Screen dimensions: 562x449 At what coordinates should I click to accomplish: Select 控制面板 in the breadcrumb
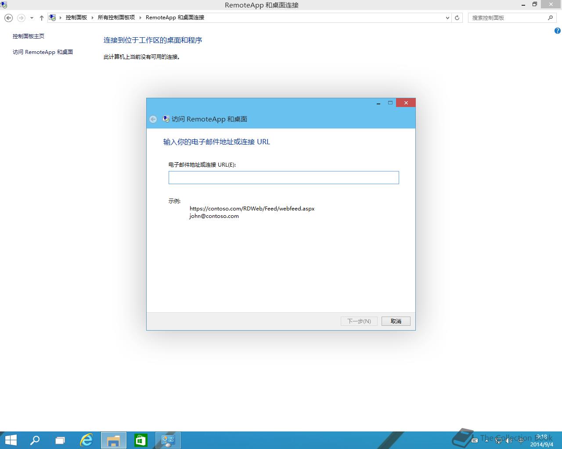click(76, 18)
